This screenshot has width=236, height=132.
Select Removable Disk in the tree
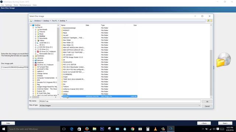click(46, 54)
